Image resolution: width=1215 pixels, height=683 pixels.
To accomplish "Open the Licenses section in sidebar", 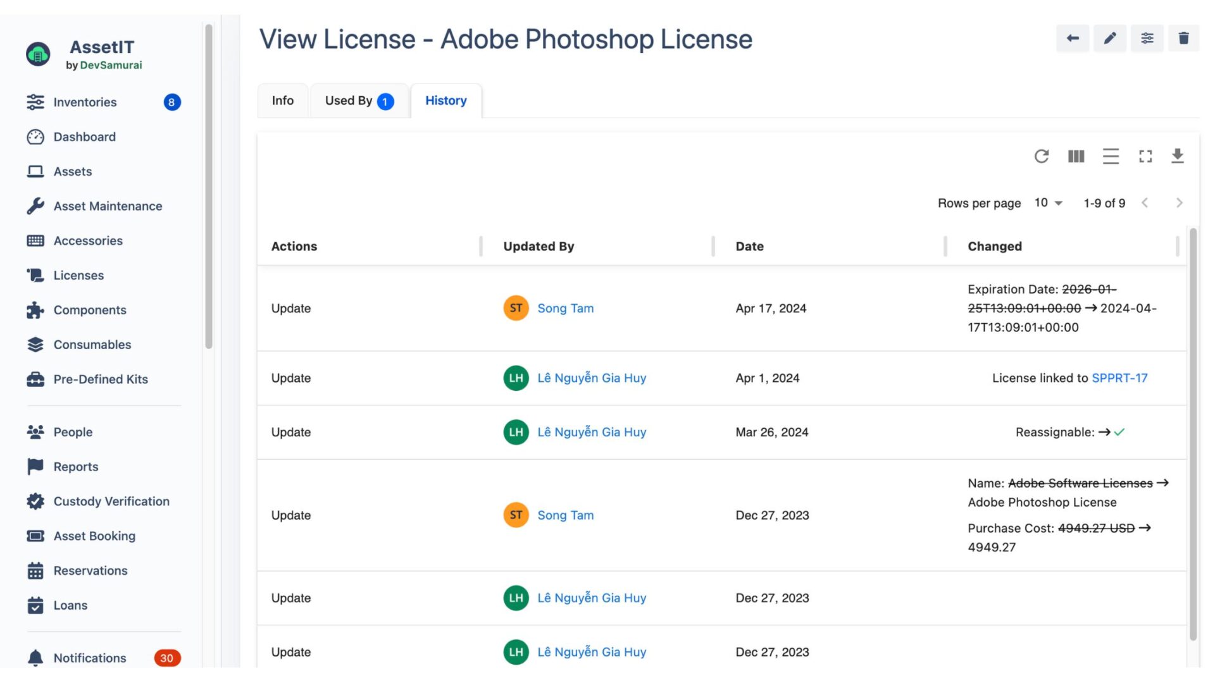I will [78, 275].
